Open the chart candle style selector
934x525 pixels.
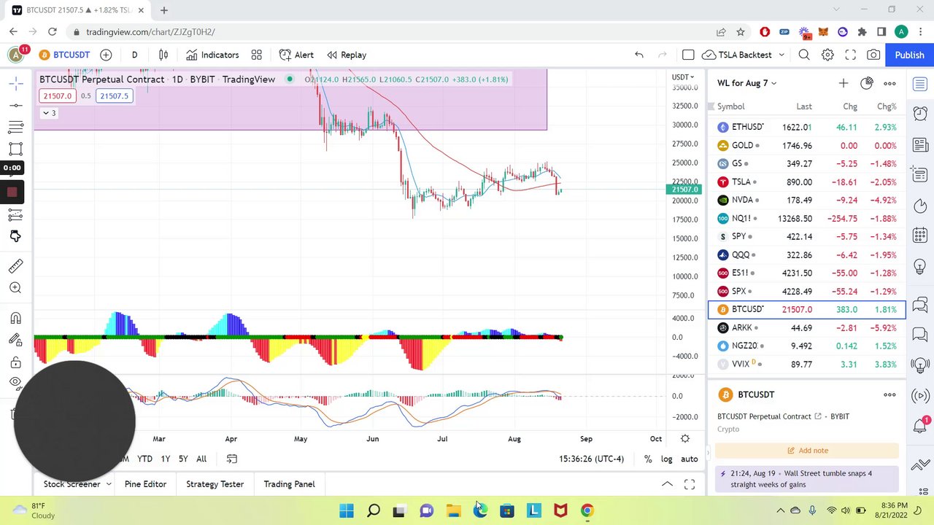click(x=163, y=55)
